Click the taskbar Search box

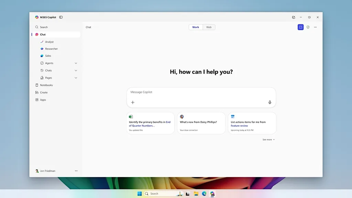point(164,194)
